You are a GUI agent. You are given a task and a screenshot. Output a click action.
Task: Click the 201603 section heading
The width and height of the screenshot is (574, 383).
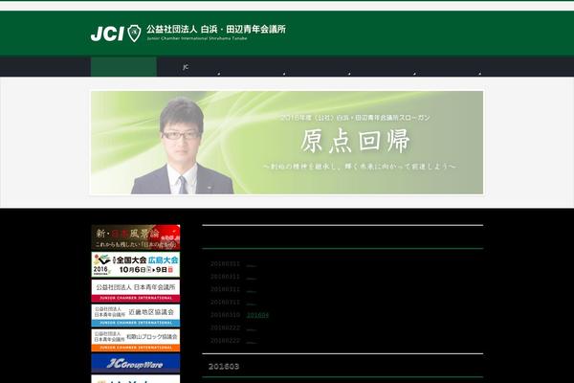[224, 366]
